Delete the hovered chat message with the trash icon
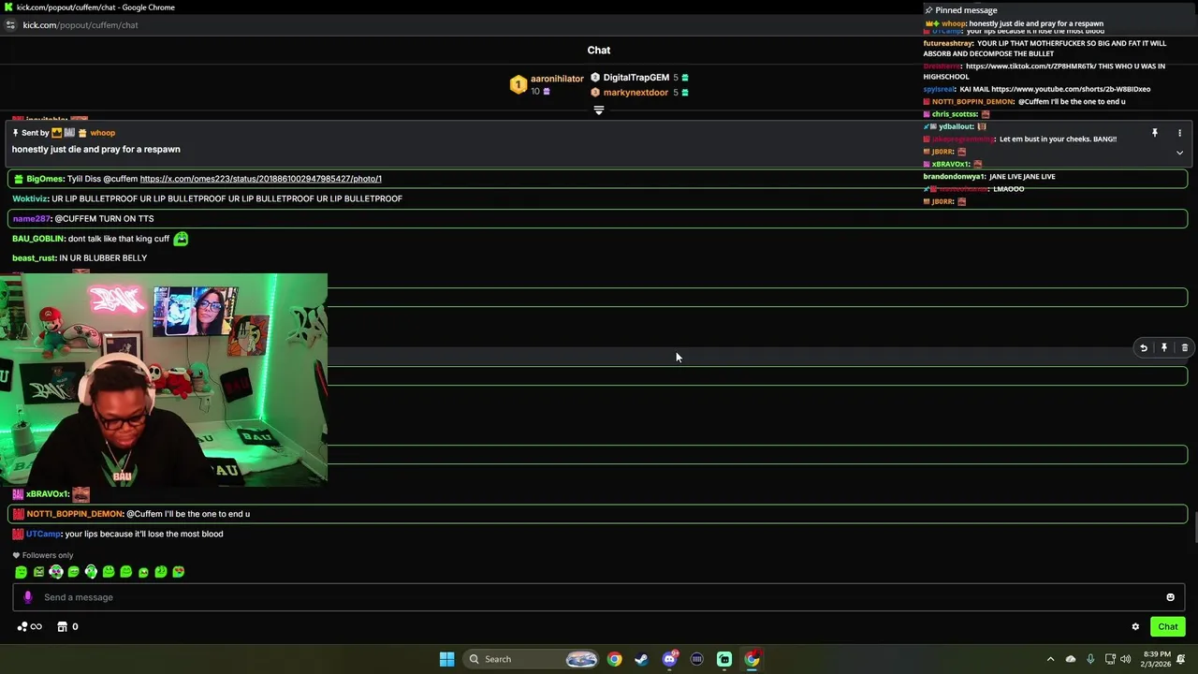This screenshot has width=1198, height=674. click(x=1185, y=348)
